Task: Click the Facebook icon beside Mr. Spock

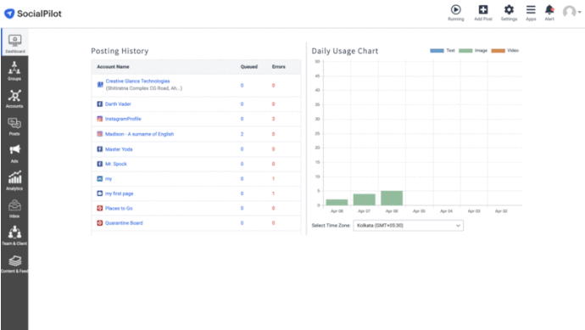Action: click(x=99, y=164)
